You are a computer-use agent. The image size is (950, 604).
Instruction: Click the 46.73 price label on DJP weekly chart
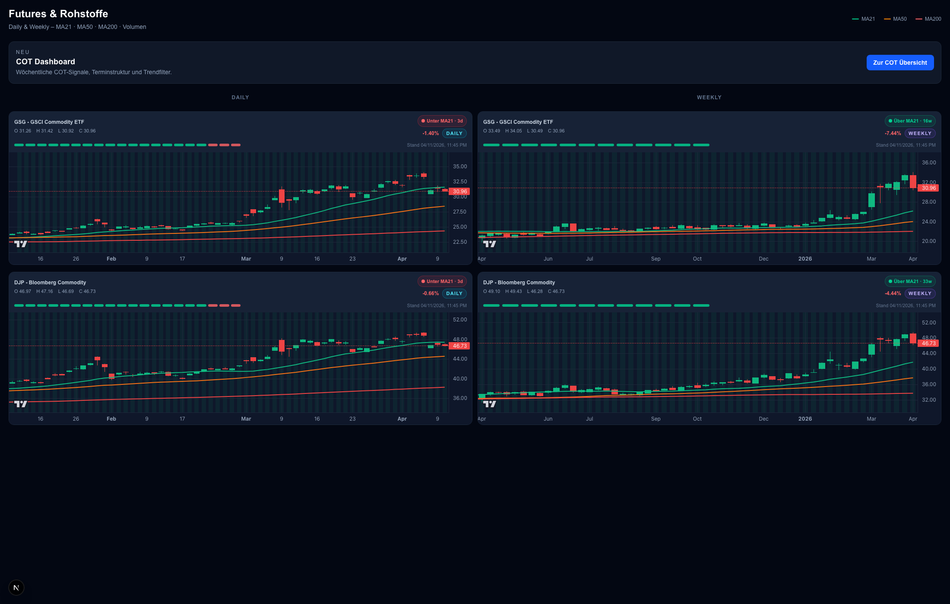[928, 343]
